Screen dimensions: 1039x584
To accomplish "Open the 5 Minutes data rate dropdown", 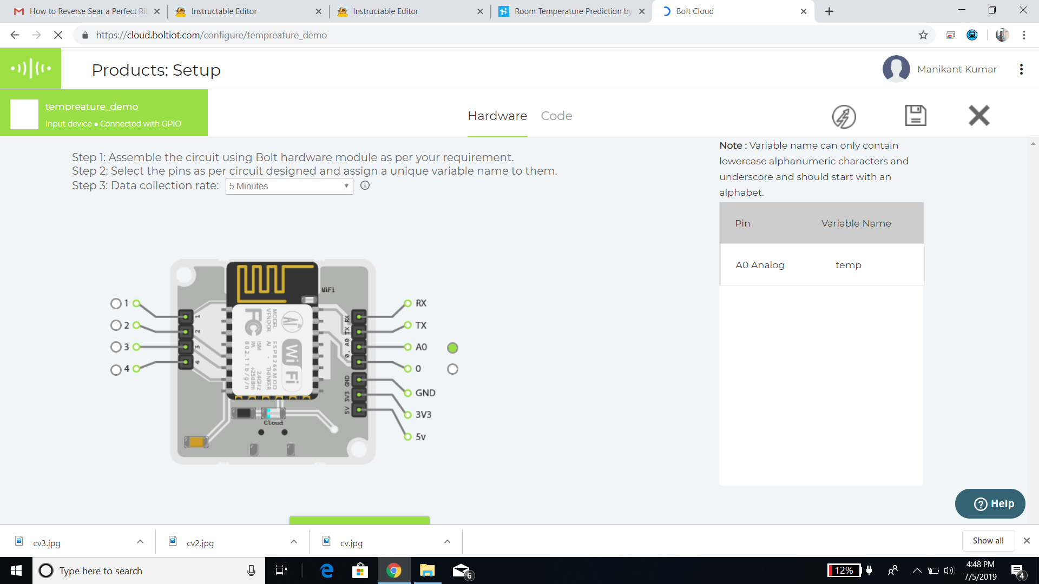I will coord(290,186).
